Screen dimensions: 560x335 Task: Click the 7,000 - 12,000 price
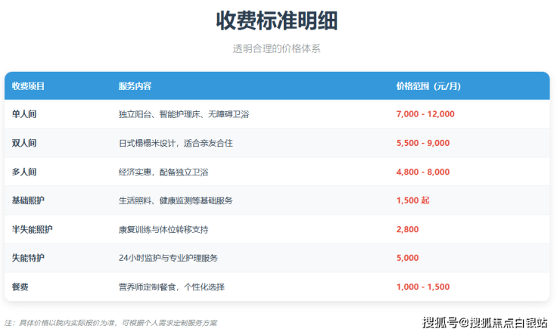pos(425,114)
